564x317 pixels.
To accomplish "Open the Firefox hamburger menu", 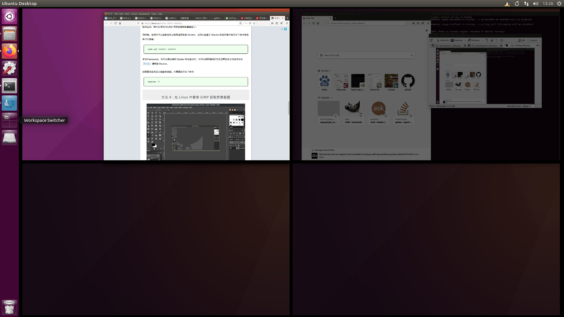I will coord(429,23).
